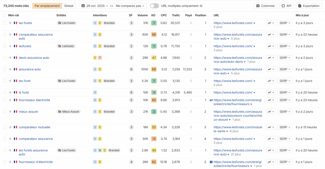Click KD badge 66 for 'comparateur assurance auto'

click(154, 34)
